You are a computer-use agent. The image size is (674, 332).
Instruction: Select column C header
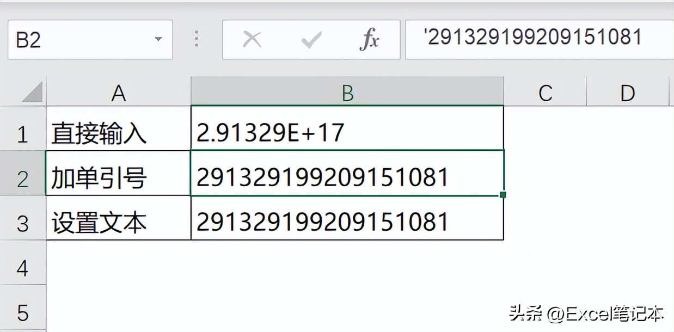coord(545,93)
